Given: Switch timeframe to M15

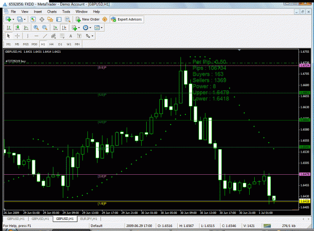Looking at the screenshot, I should tap(26, 44).
